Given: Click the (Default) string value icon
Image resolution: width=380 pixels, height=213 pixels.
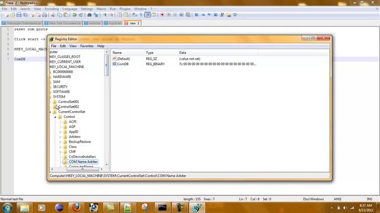Looking at the screenshot, I should click(115, 59).
